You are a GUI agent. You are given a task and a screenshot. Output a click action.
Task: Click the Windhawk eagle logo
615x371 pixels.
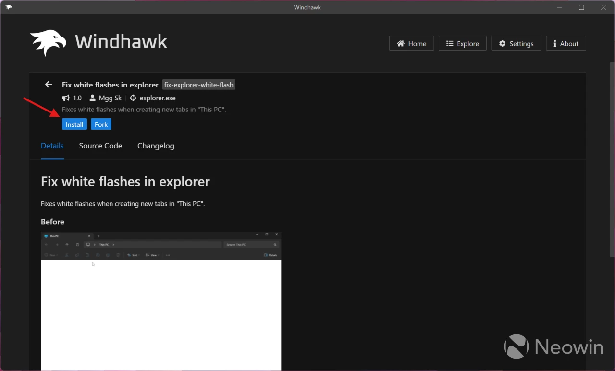[x=48, y=42]
